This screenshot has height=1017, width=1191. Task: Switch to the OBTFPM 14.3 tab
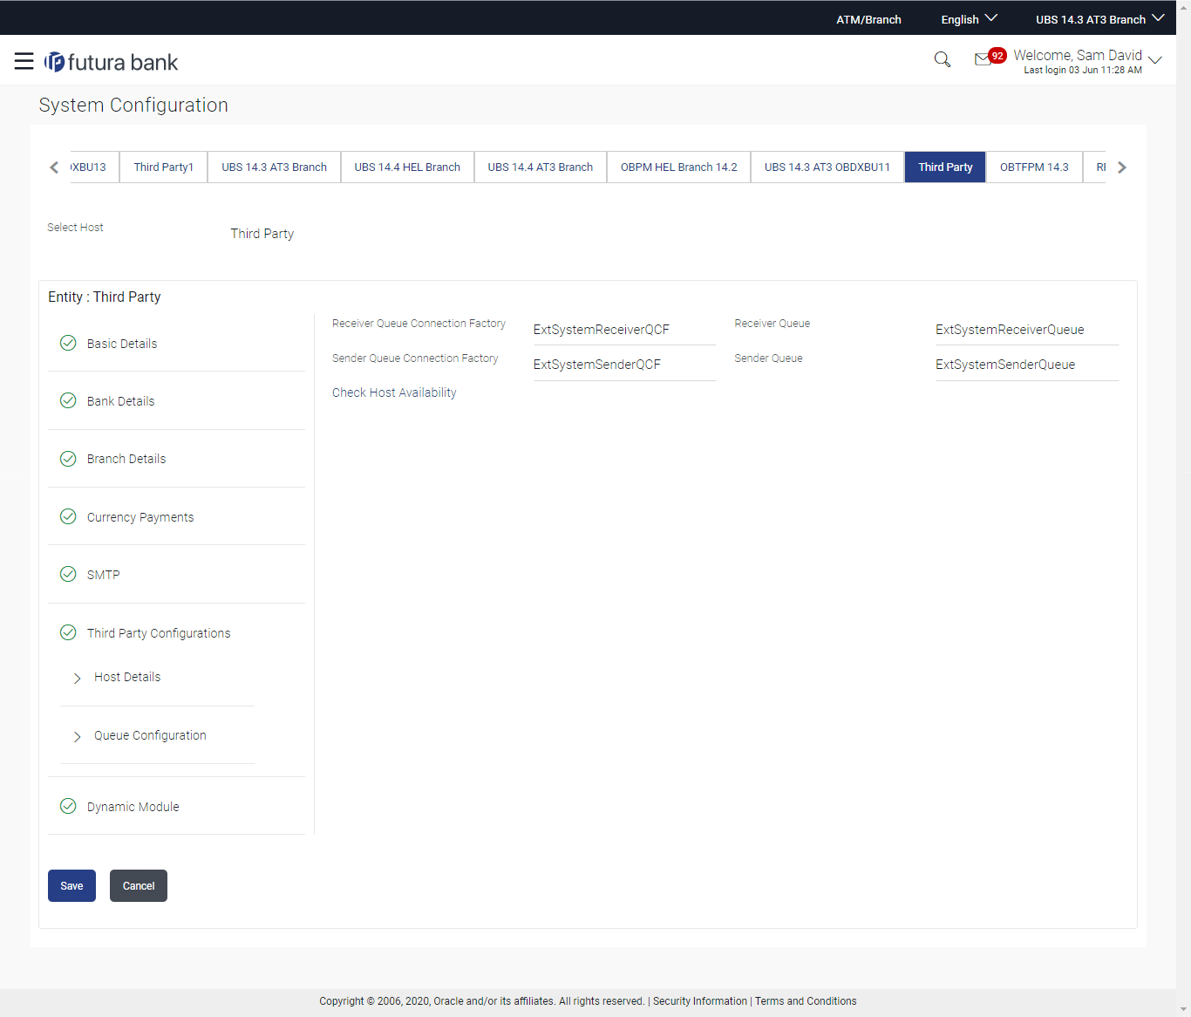[x=1034, y=167]
